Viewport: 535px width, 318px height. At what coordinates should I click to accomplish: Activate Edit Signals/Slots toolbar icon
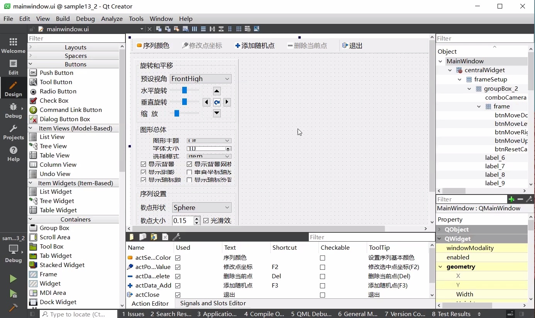[168, 29]
